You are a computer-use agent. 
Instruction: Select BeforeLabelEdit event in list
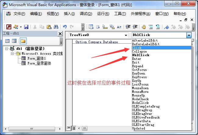point(161,44)
